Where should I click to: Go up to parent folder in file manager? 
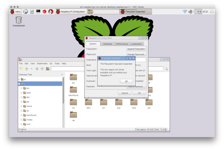point(42,69)
